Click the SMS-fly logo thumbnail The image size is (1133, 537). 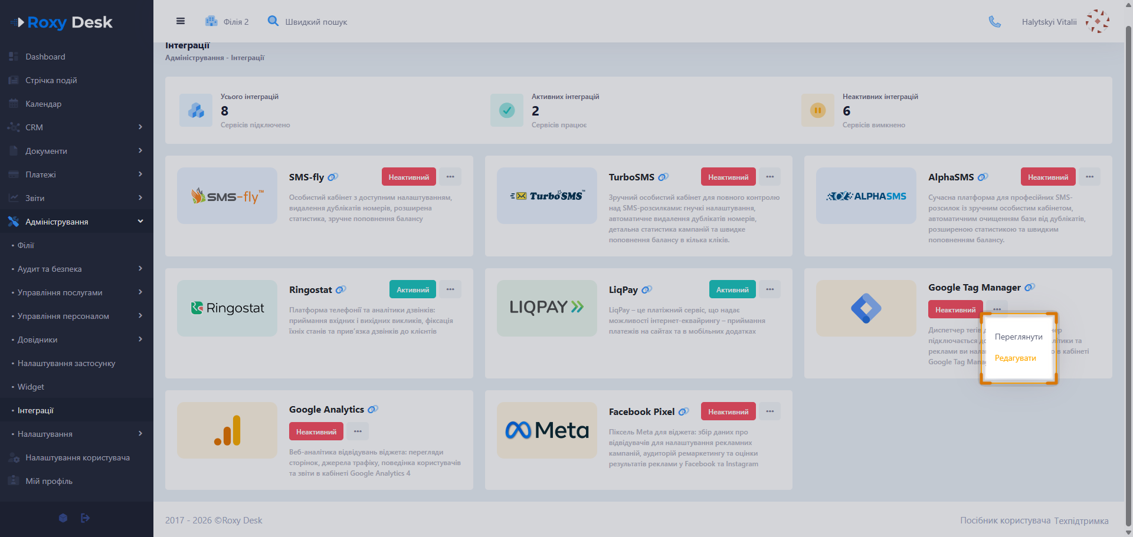[x=227, y=196]
